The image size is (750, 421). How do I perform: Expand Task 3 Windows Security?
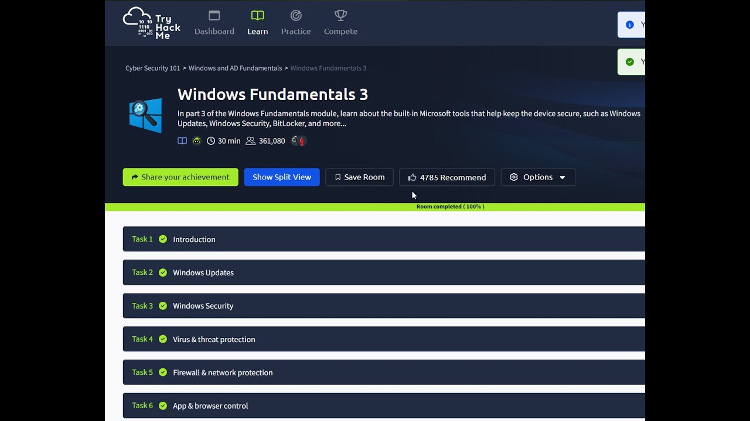[x=384, y=306]
